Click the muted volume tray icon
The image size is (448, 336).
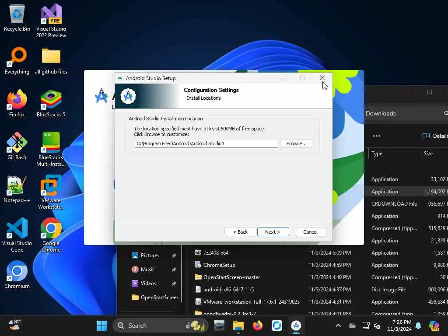pos(377,325)
